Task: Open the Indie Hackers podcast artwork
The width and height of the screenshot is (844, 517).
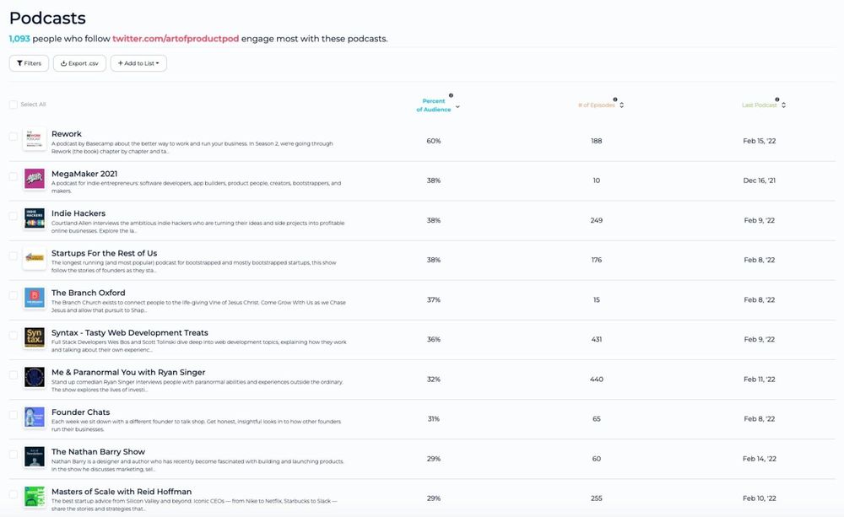Action: (x=34, y=219)
